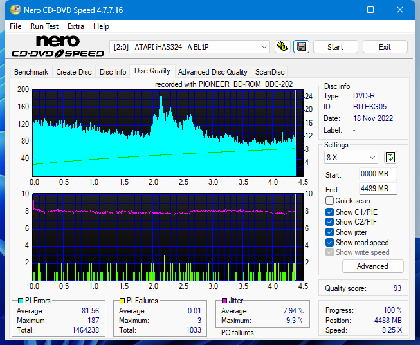Viewport: 420px width, 345px height.
Task: Click the End position field 4489 MB
Action: [378, 189]
